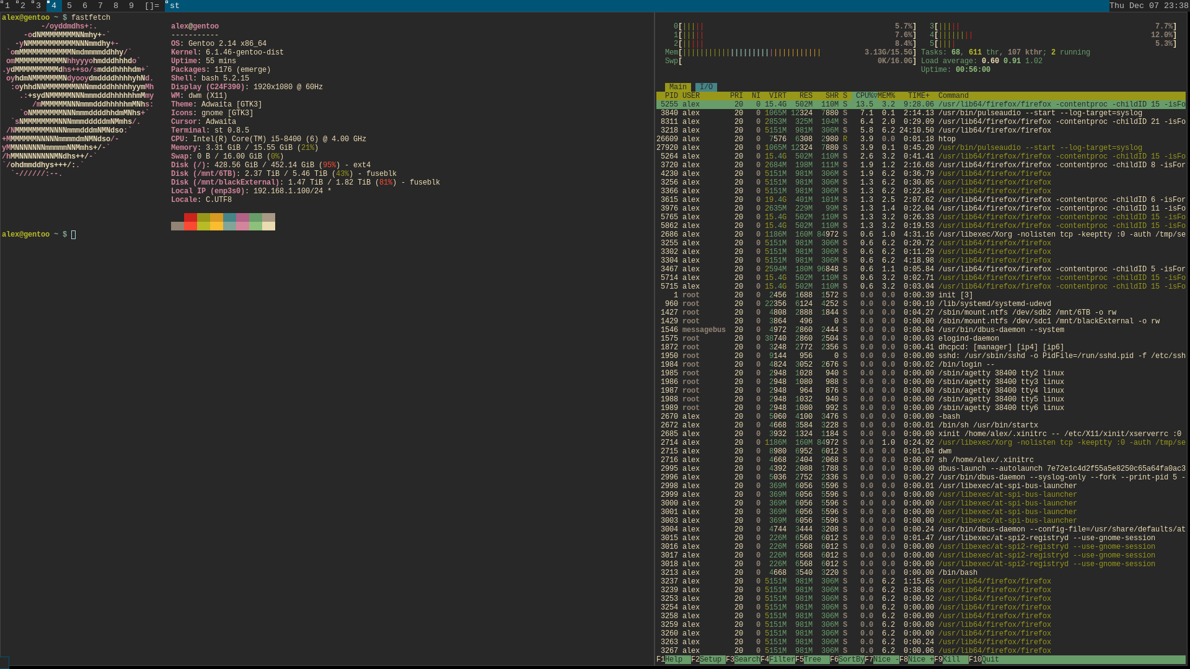
Task: Switch to dwm tag 1
Action: [x=7, y=6]
